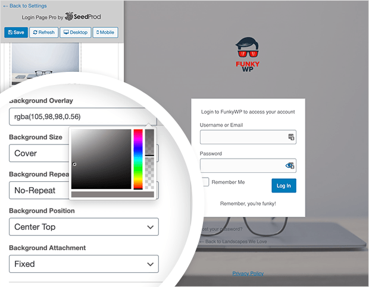Viewport: 369px width, 287px height.
Task: Click the background image thumbnail
Action: tap(45, 62)
